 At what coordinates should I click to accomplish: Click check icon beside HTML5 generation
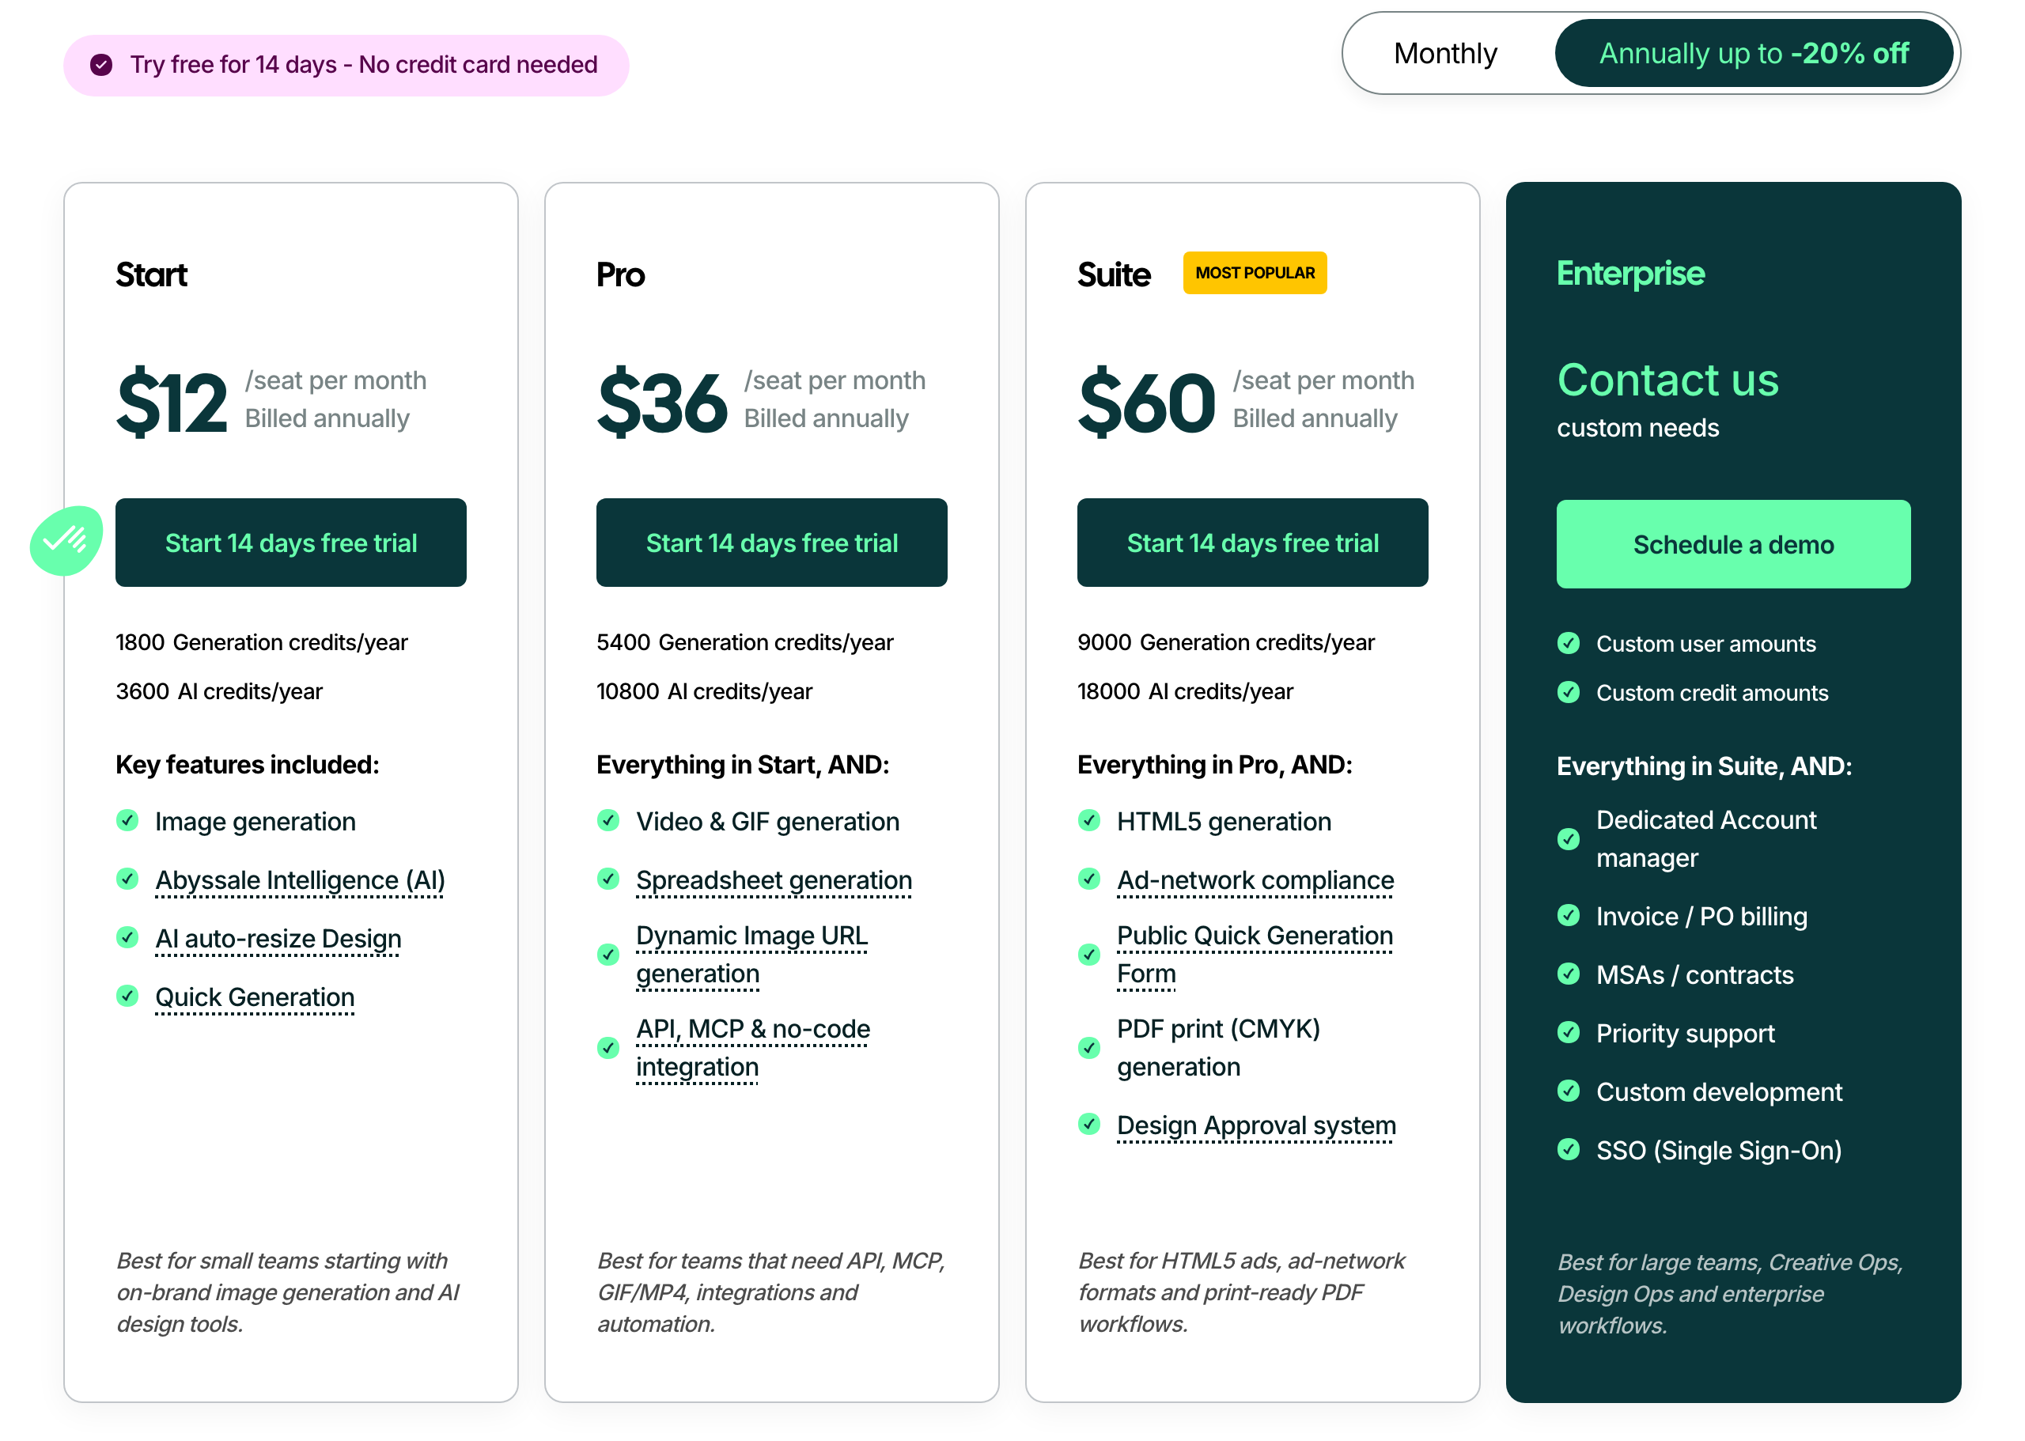[1088, 820]
